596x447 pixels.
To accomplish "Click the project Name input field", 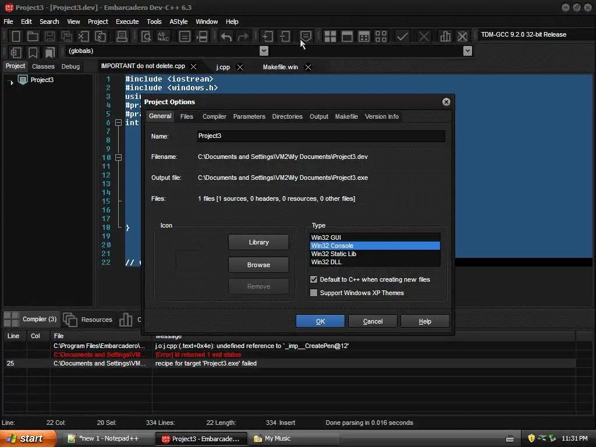I will [x=321, y=136].
